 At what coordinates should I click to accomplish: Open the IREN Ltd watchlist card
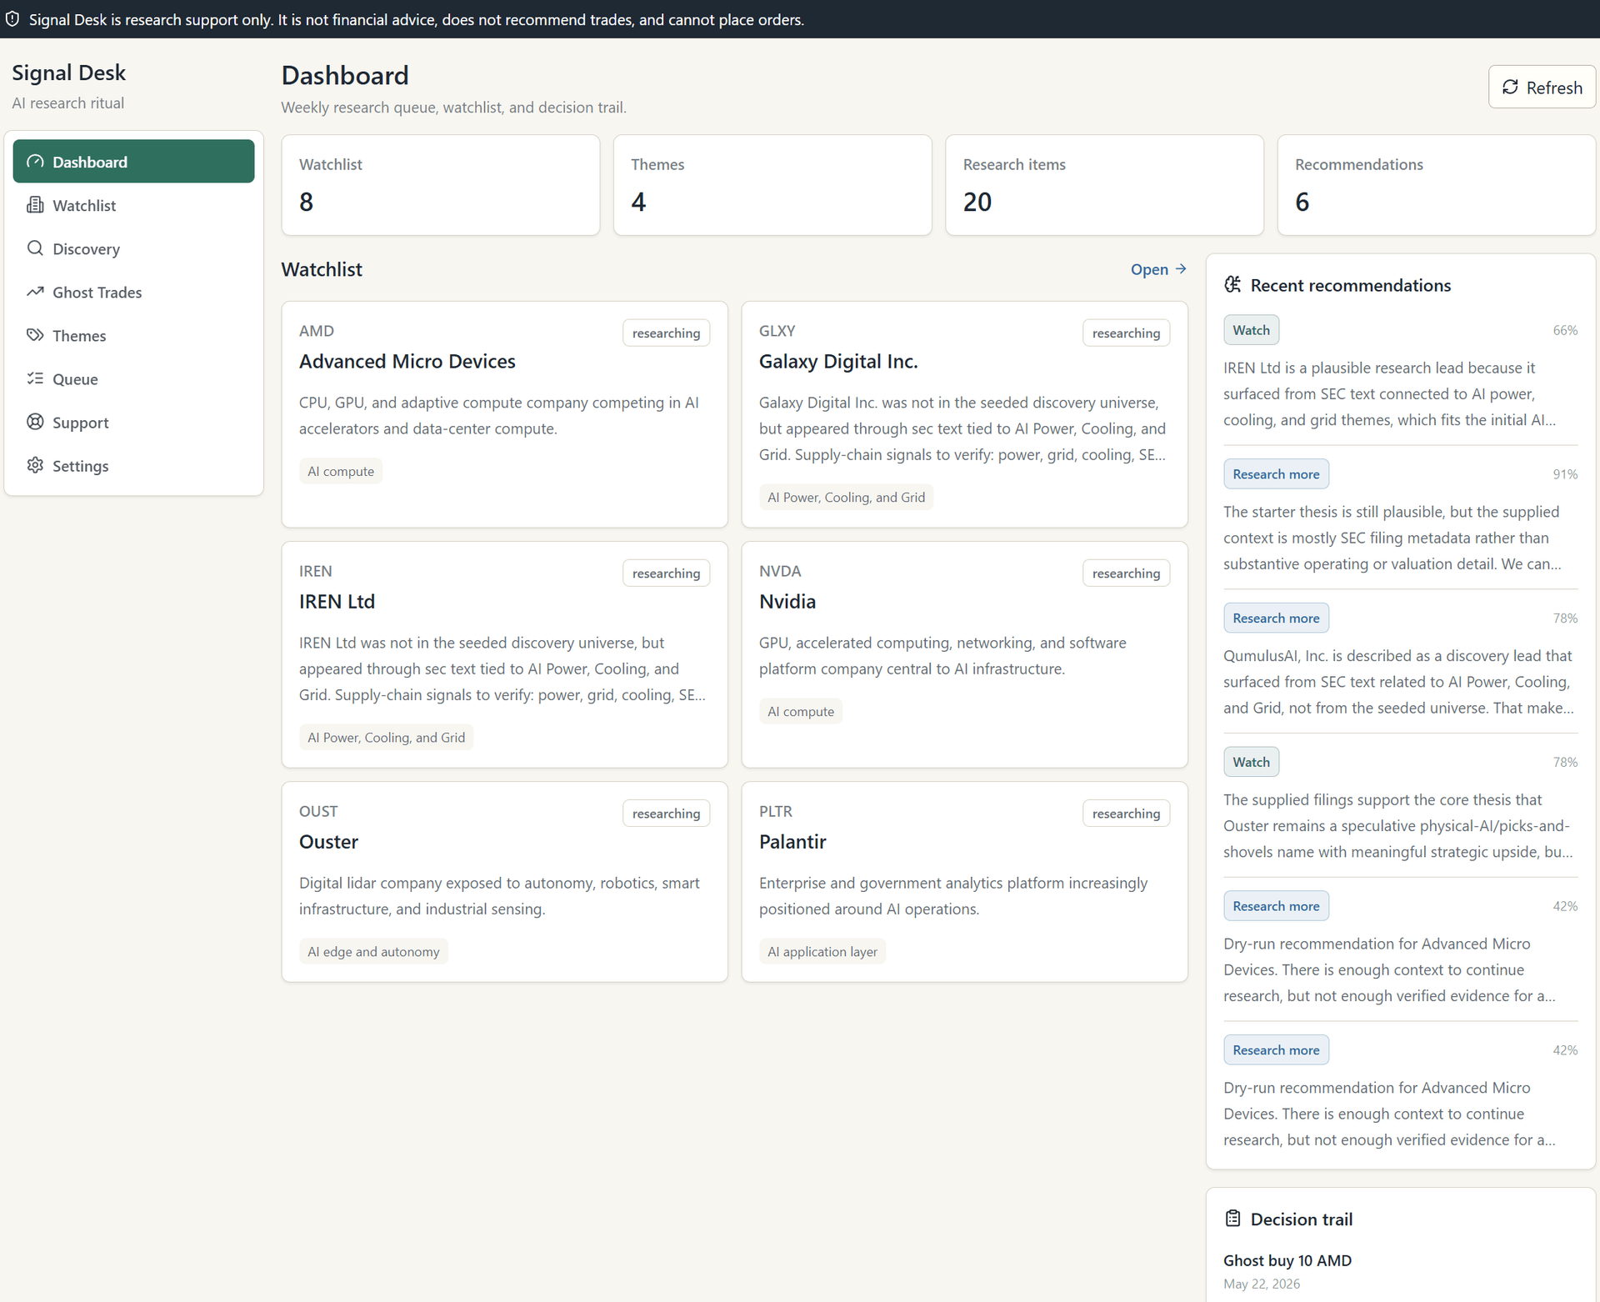tap(505, 654)
